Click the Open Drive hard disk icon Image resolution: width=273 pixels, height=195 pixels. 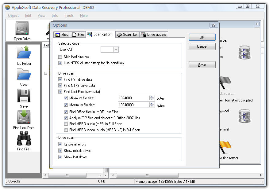click(22, 28)
